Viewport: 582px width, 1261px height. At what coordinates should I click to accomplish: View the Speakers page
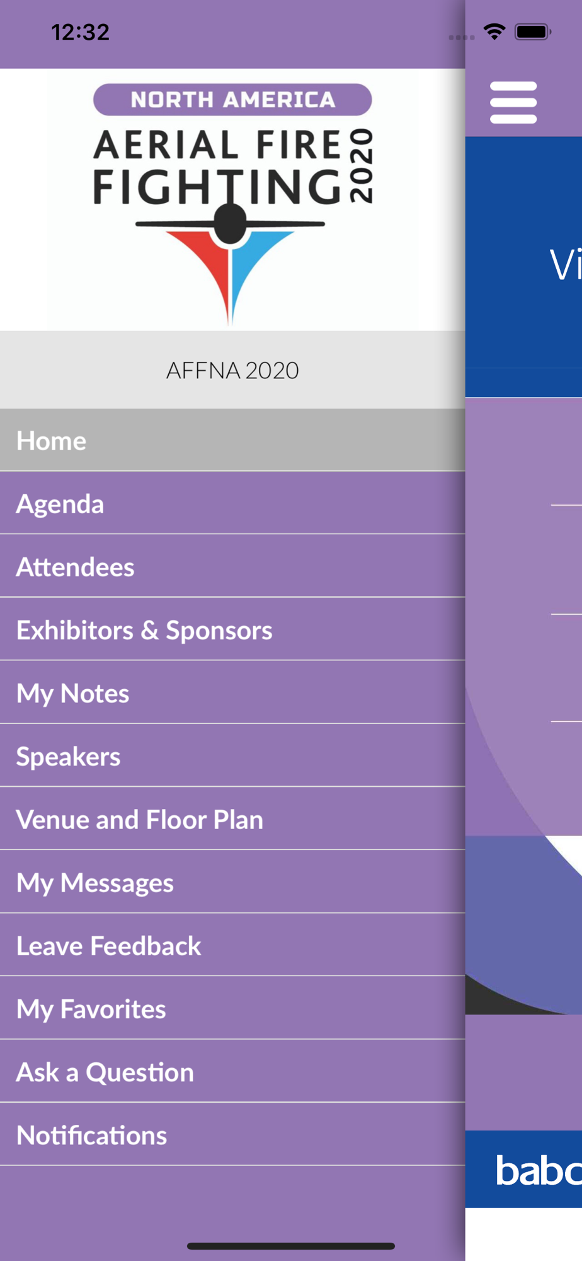(x=232, y=755)
